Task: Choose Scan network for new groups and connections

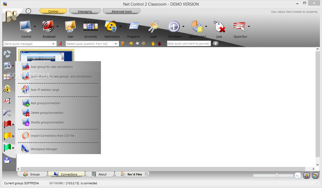Action: click(x=58, y=76)
